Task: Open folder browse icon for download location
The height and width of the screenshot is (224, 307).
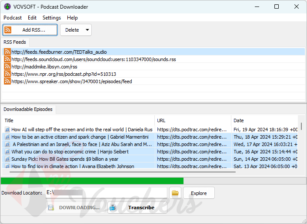Action: 175,193
